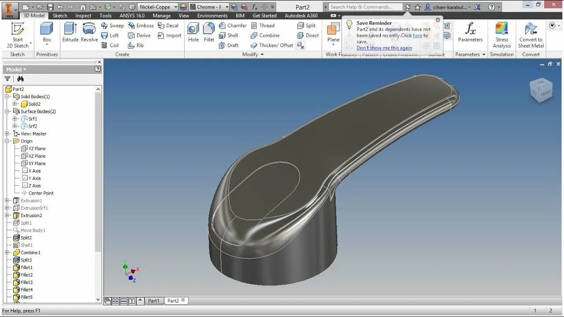This screenshot has height=317, width=564.
Task: Click the Import tool
Action: coord(169,35)
